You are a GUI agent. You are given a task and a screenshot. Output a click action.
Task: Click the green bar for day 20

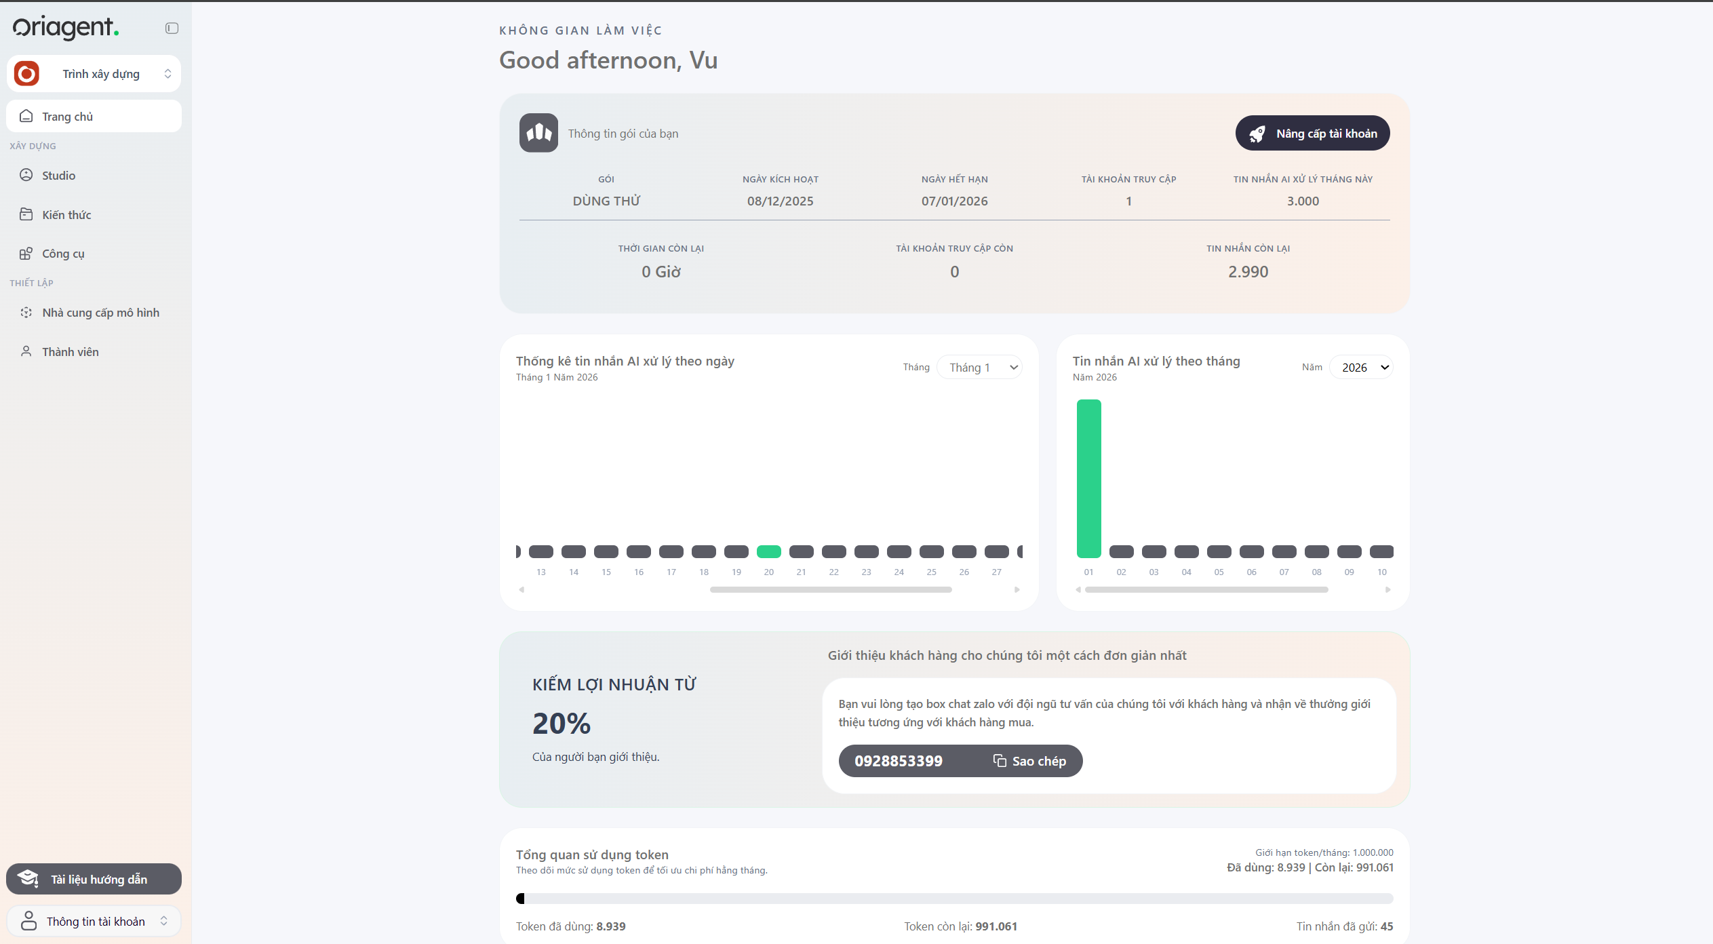coord(768,552)
